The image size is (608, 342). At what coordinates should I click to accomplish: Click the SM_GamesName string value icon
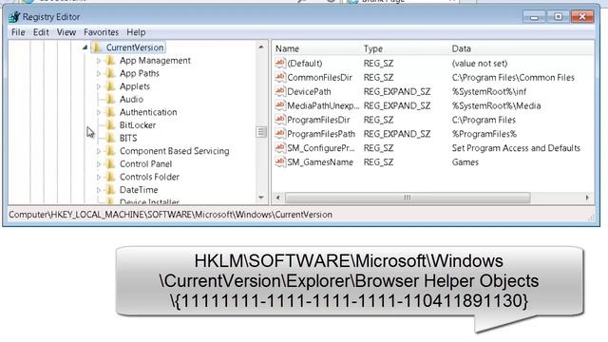tap(280, 161)
